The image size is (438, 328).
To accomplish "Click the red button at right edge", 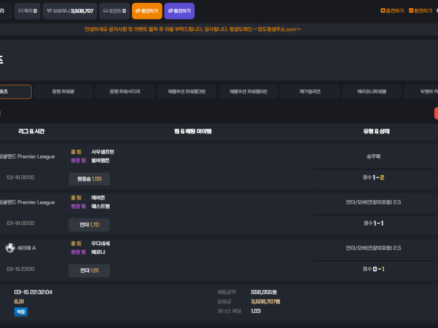I will click(x=436, y=113).
